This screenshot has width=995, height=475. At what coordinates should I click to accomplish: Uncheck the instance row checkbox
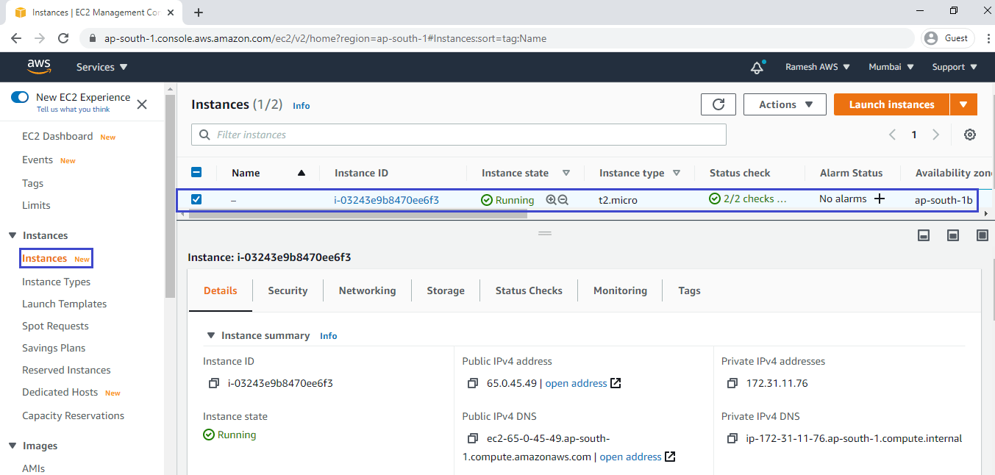click(x=196, y=199)
